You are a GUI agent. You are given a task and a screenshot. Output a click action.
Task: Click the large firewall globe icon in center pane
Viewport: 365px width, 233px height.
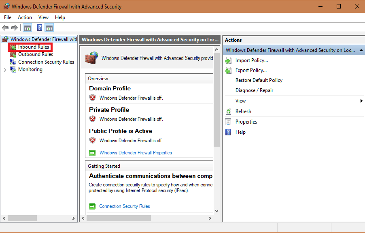[91, 58]
